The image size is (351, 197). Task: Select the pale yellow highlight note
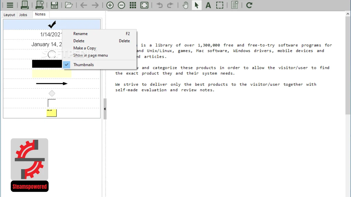52,74
